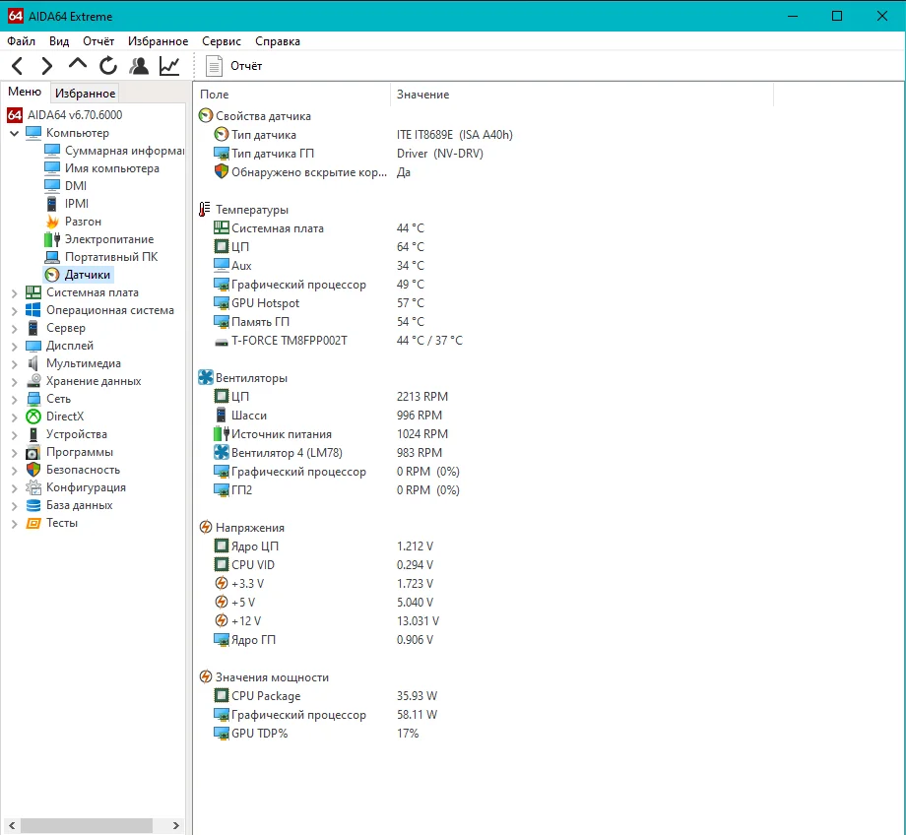Click the Up level arrow icon
This screenshot has width=906, height=835.
tap(78, 64)
